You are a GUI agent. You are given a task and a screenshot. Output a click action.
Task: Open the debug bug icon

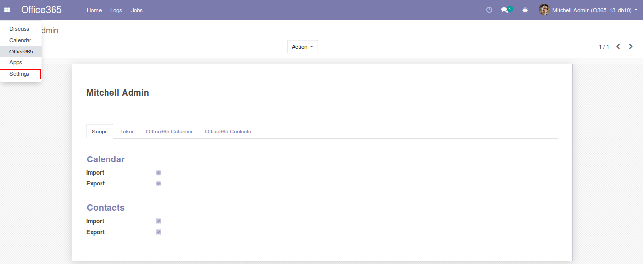(525, 10)
